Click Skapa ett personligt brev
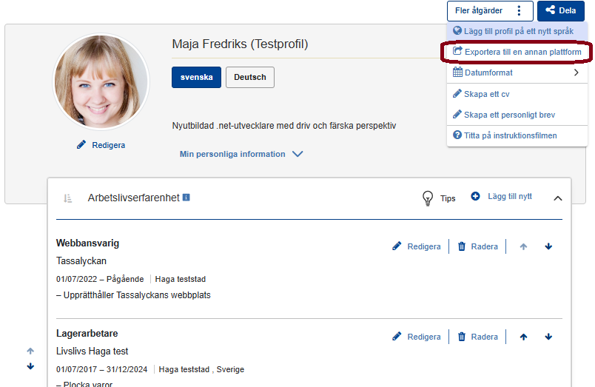 508,115
